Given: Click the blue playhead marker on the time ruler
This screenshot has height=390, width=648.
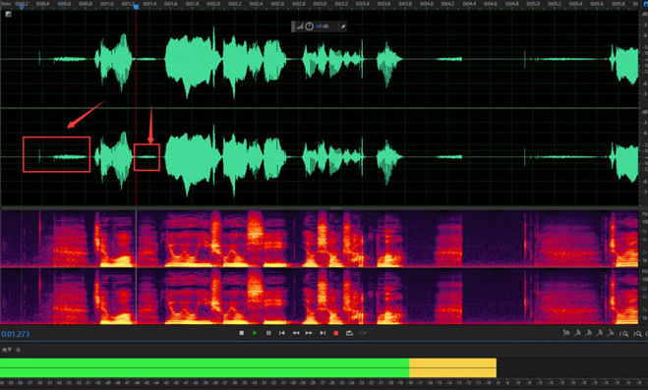Looking at the screenshot, I should pos(136,7).
